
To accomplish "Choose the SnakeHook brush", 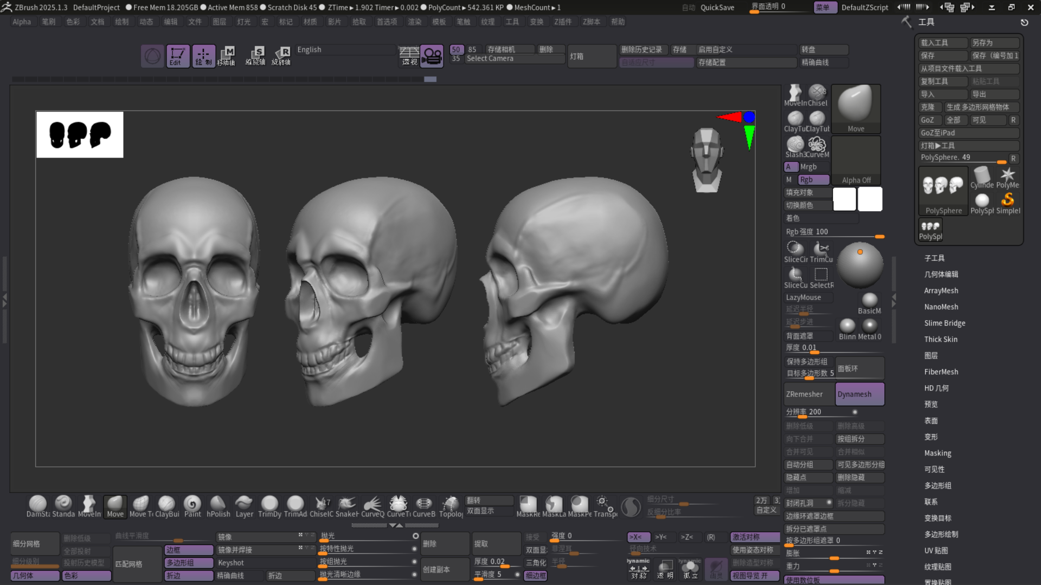I will [347, 506].
